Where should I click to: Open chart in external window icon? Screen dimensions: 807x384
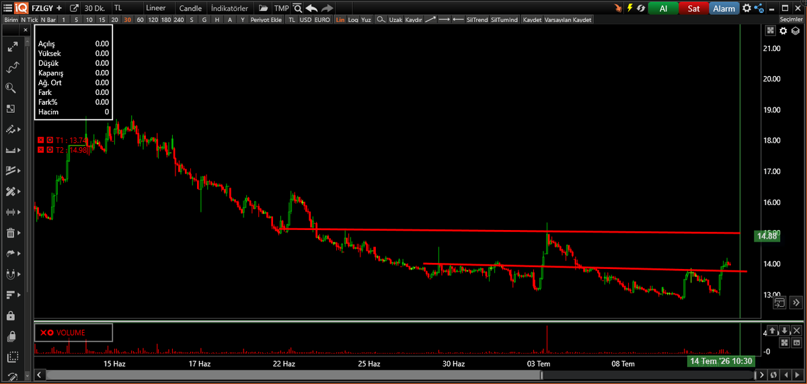point(74,8)
